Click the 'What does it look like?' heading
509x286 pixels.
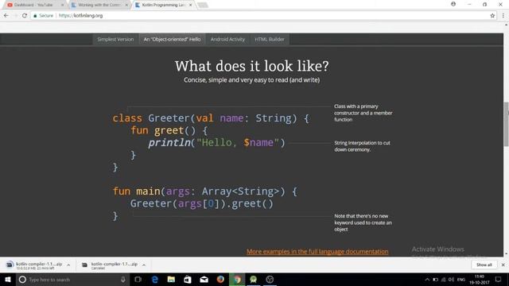[x=252, y=67]
